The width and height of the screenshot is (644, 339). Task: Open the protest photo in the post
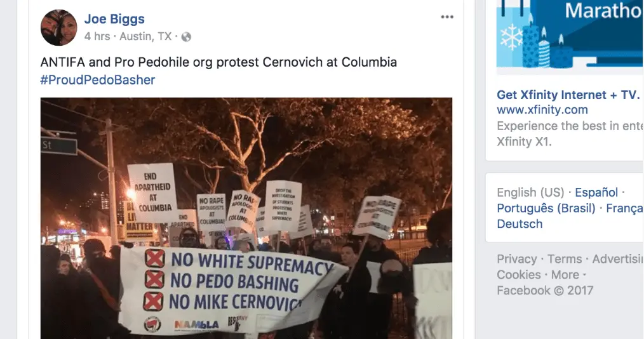point(246,218)
